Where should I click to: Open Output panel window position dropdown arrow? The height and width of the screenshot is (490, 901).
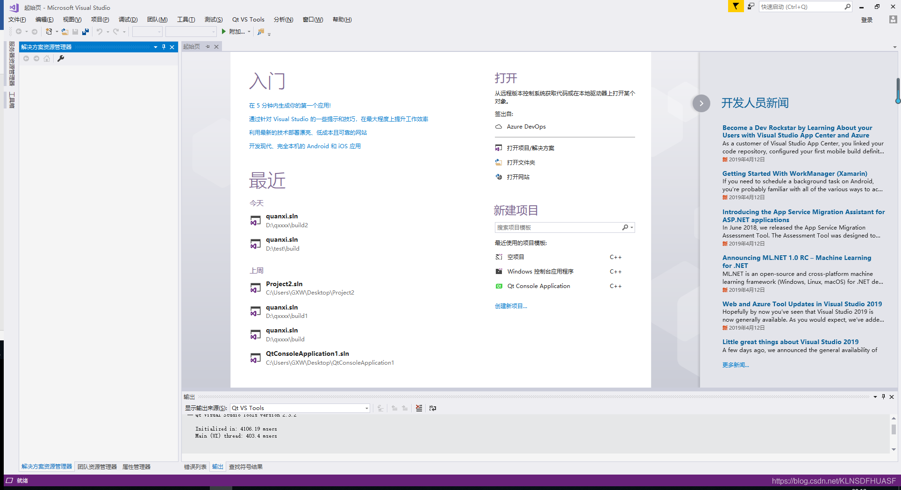coord(875,396)
